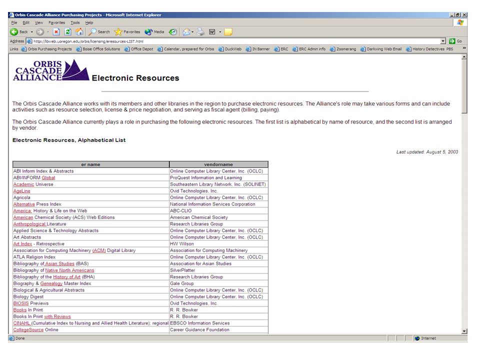This screenshot has height=360, width=480.
Task: Follow the Alternative Press Index link
Action: pos(24,204)
